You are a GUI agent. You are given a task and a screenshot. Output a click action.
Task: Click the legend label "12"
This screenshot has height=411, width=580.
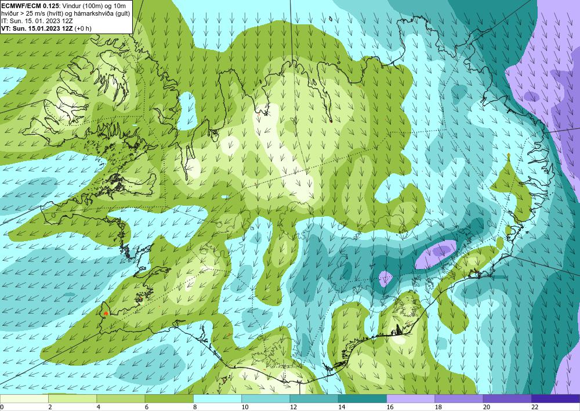click(x=293, y=407)
